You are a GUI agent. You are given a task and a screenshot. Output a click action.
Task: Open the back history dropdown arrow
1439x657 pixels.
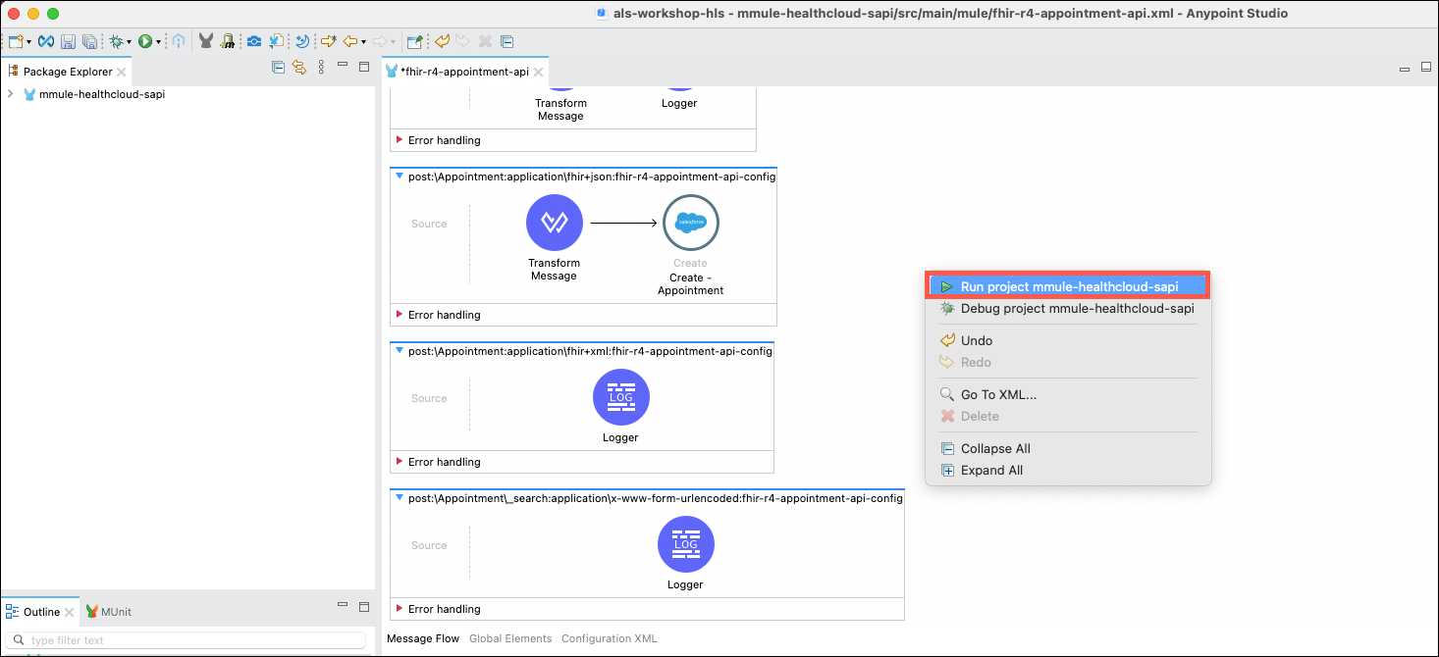pyautogui.click(x=363, y=42)
